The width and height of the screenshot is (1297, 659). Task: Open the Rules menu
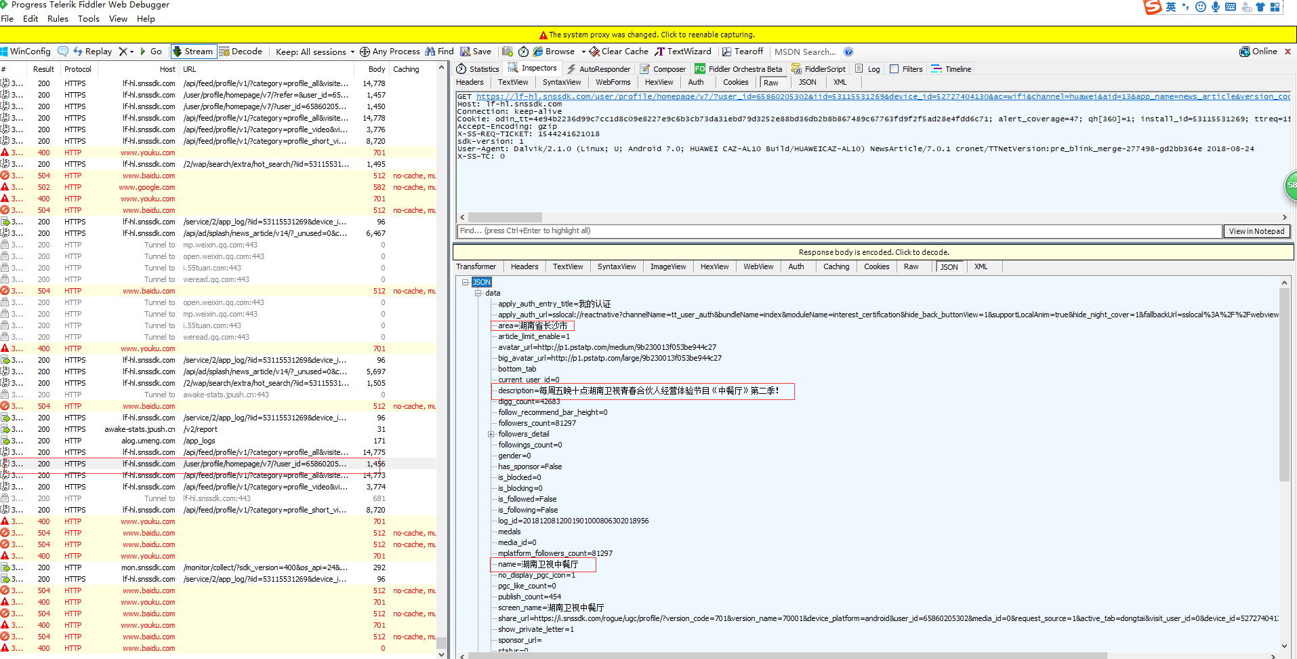click(58, 19)
